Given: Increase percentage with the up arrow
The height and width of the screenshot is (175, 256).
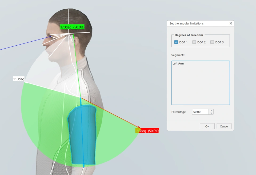Looking at the screenshot, I should tap(211, 110).
